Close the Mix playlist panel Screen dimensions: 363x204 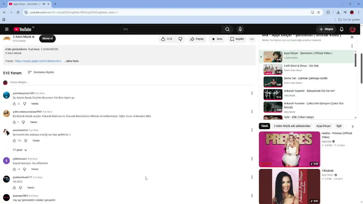(x=352, y=37)
